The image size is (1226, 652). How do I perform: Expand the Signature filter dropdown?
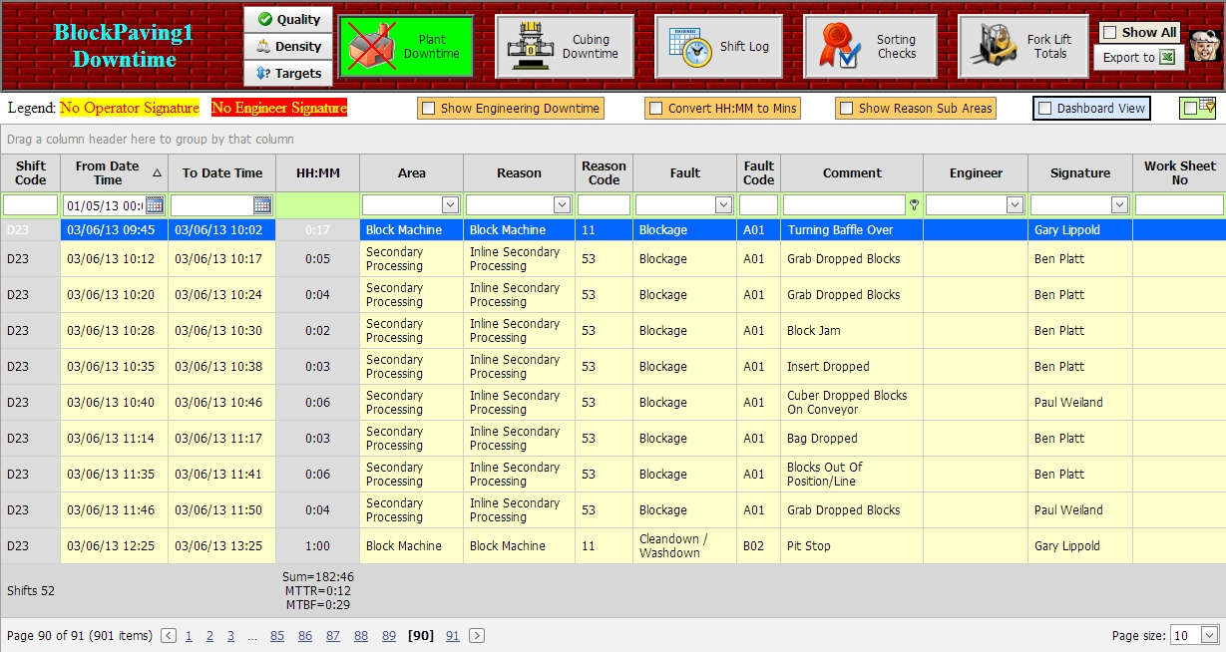[x=1119, y=205]
